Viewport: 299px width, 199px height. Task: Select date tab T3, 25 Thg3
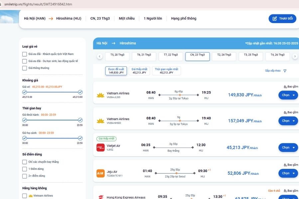[x=251, y=56]
